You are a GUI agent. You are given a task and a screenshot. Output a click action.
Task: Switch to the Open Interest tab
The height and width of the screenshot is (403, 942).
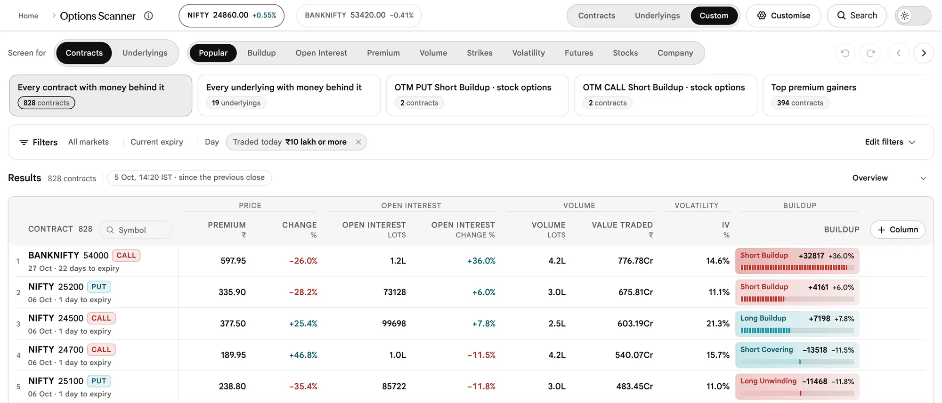coord(321,53)
